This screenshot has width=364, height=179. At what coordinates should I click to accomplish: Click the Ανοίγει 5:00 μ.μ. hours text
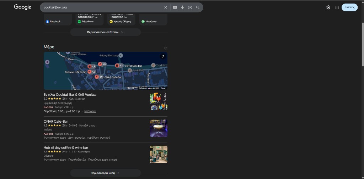point(65,134)
